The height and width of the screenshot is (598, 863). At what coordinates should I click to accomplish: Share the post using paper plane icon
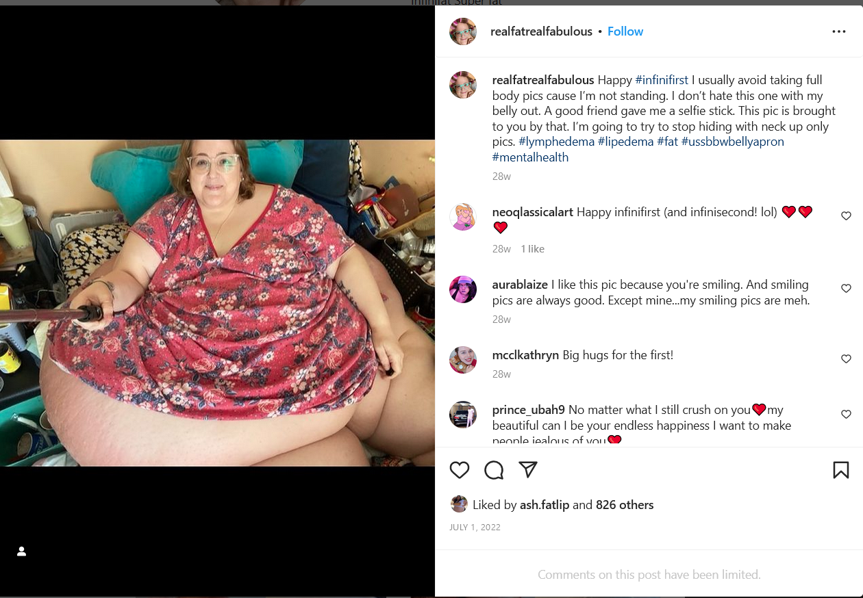click(x=527, y=469)
